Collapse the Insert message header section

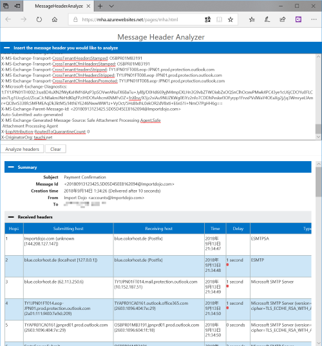tap(7, 48)
